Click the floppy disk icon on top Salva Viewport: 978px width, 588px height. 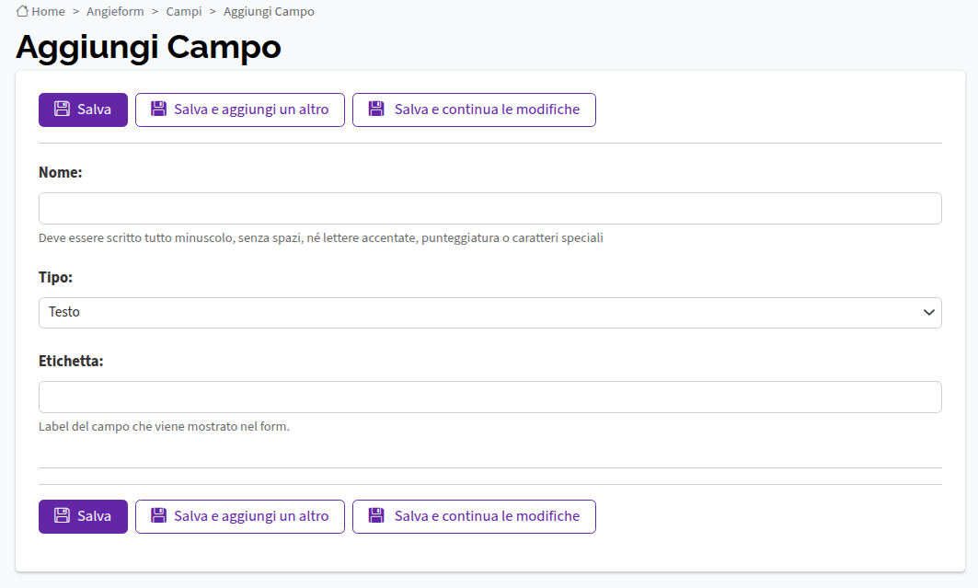(62, 110)
